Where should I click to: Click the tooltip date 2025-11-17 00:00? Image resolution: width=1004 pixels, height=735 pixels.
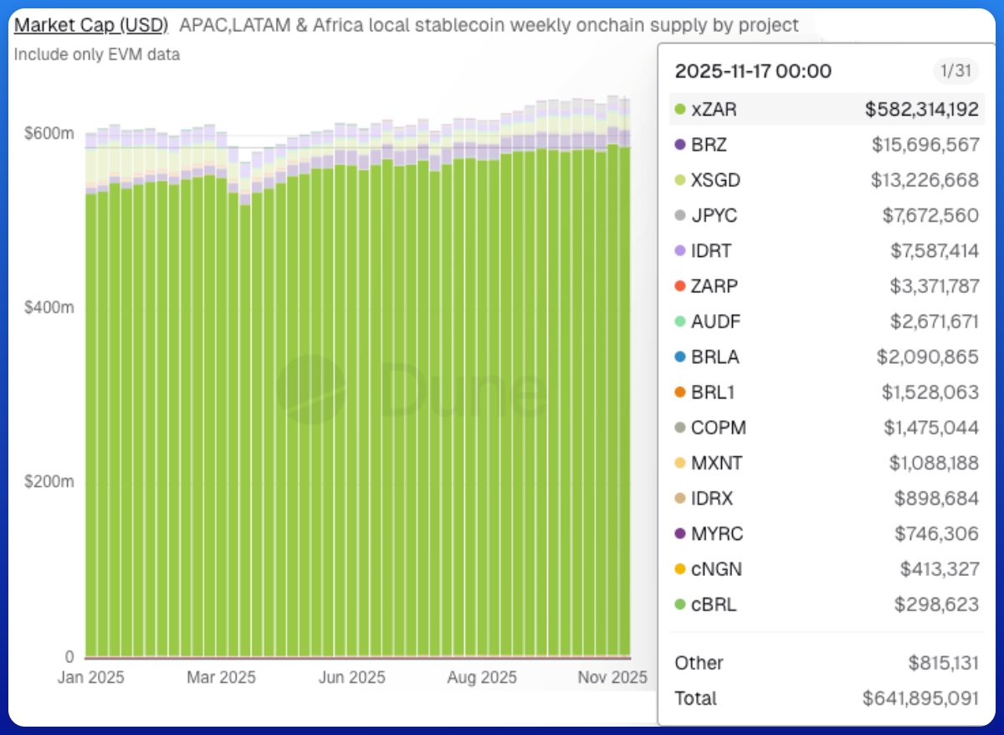click(753, 71)
